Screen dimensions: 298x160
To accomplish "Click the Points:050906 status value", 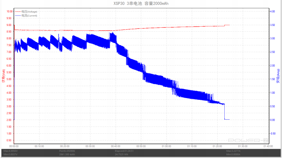I will [x=67, y=151].
